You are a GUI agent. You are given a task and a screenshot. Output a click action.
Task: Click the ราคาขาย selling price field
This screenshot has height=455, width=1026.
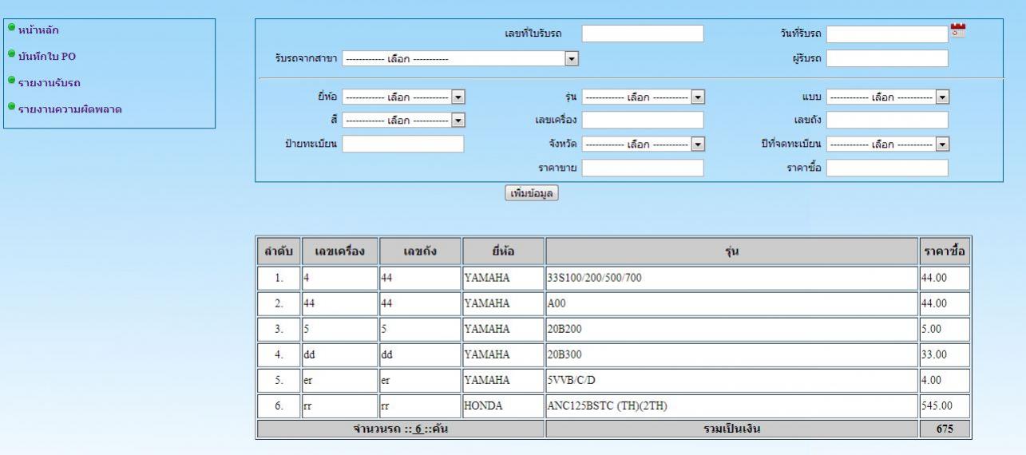coord(643,168)
